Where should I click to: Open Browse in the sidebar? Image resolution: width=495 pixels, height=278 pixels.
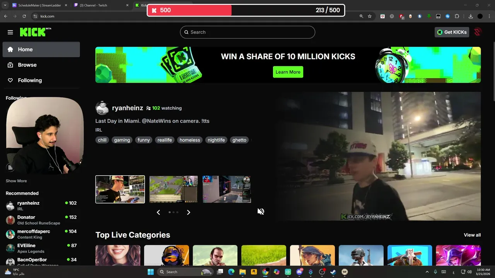pyautogui.click(x=41, y=65)
